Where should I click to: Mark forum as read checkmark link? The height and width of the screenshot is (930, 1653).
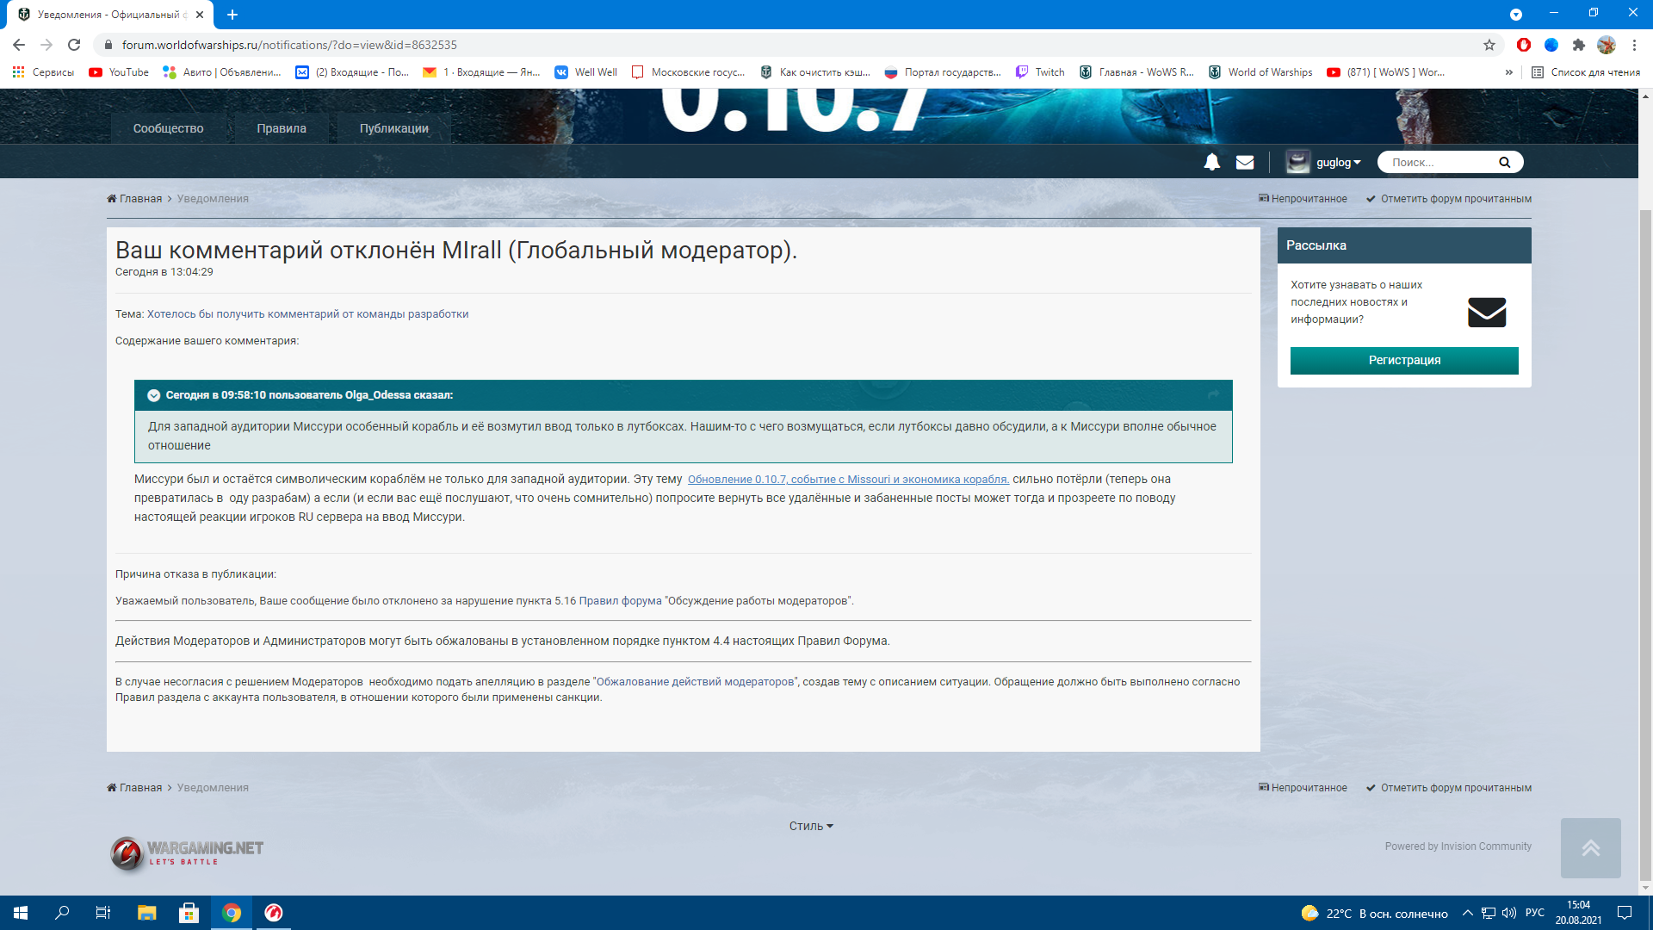[1448, 199]
